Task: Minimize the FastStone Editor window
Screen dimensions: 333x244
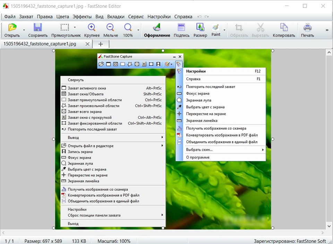Action: (x=287, y=6)
